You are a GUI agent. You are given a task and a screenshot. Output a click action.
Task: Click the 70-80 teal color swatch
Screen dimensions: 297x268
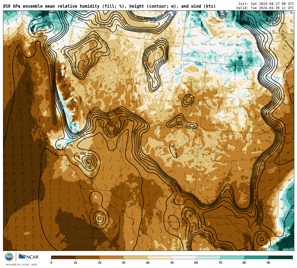coord(232,257)
